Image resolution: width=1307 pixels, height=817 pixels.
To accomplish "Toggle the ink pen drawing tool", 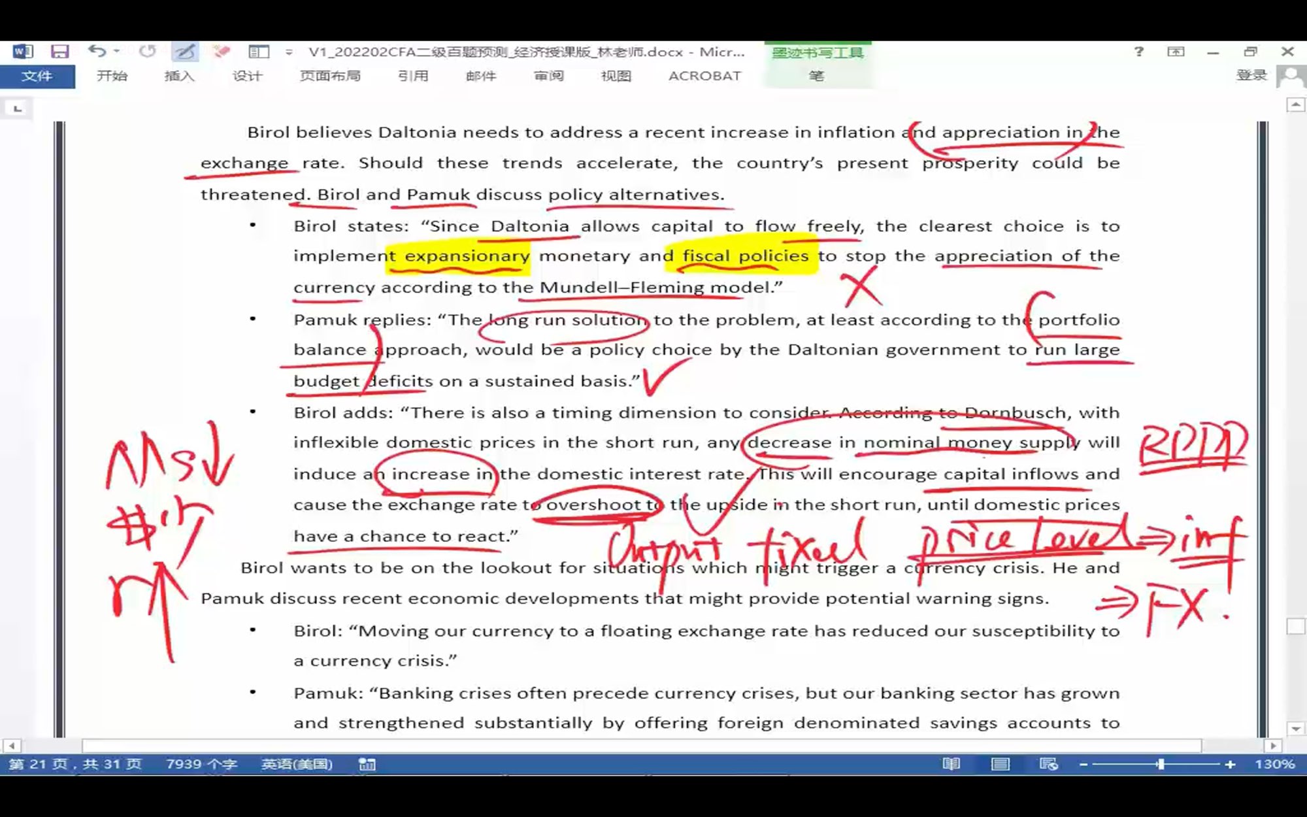I will [x=185, y=52].
